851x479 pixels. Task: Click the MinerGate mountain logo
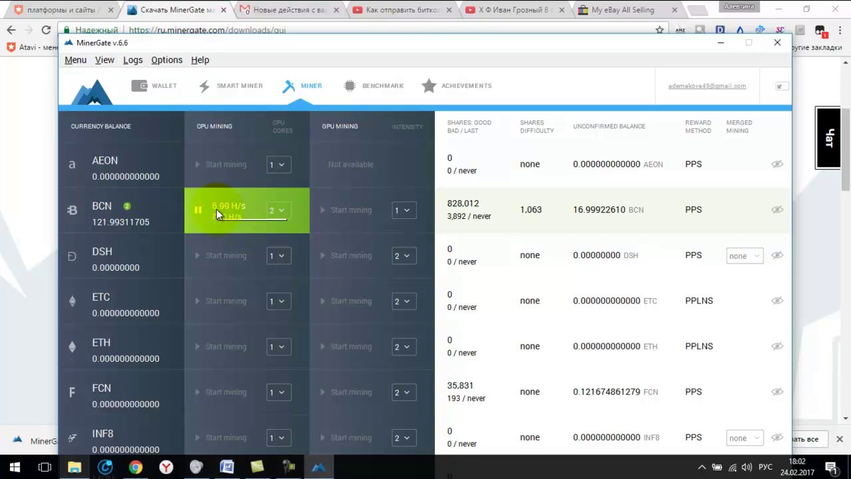92,92
